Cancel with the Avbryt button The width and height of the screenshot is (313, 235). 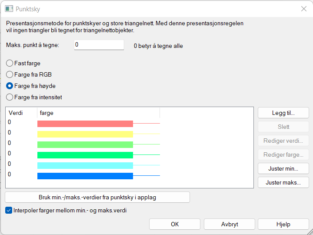pyautogui.click(x=229, y=225)
